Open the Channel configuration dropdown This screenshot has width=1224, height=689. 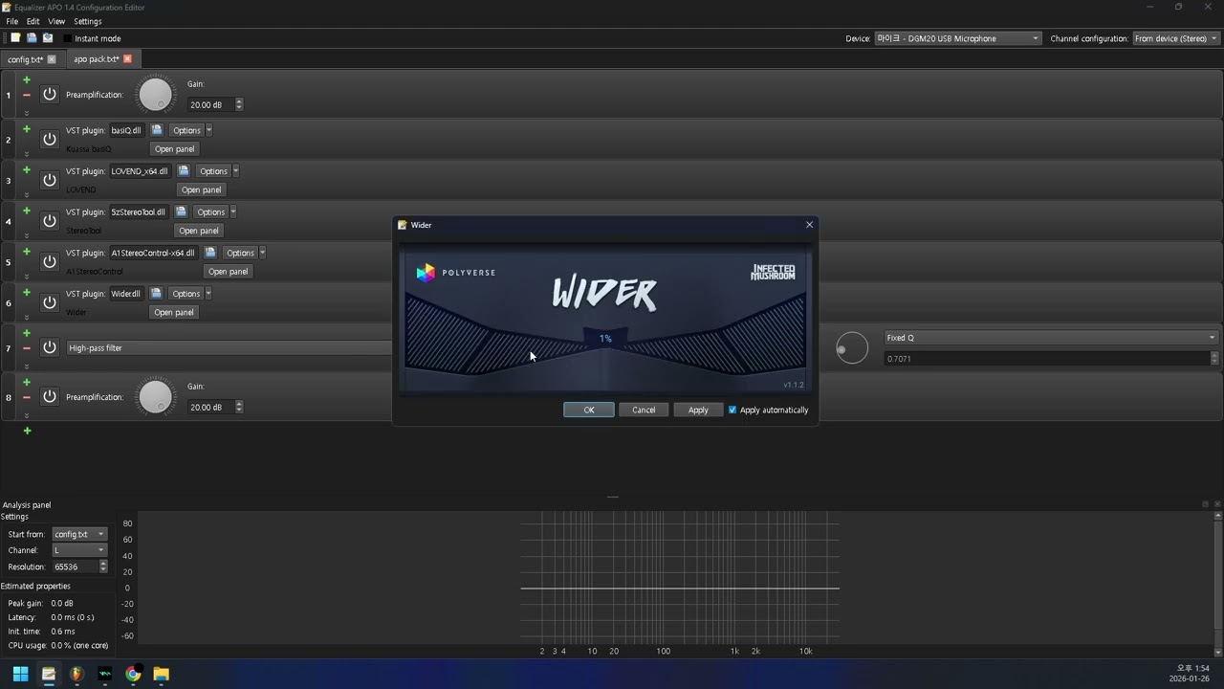pos(1176,38)
